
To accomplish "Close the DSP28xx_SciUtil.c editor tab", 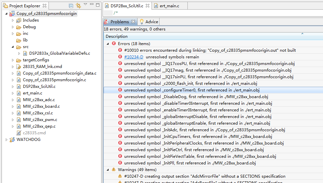I will point(148,6).
